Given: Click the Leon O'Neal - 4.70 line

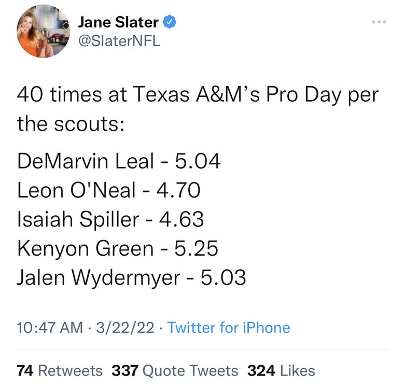Looking at the screenshot, I should tap(108, 190).
